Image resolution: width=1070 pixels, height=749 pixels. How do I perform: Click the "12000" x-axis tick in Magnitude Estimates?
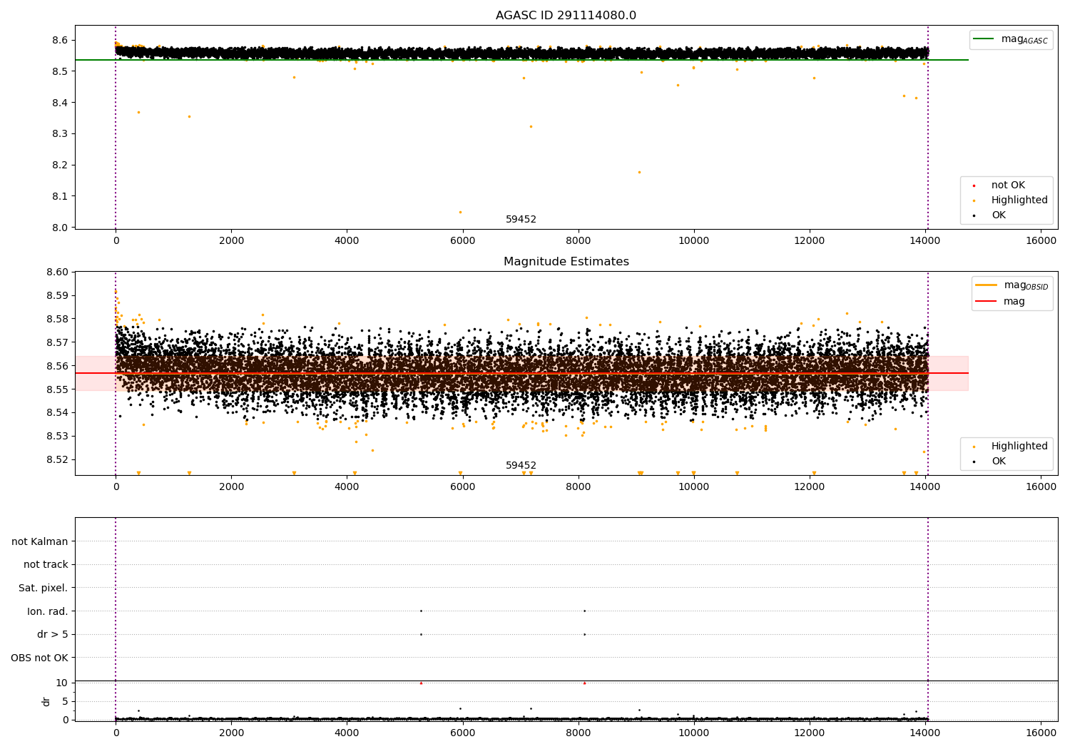tap(810, 487)
